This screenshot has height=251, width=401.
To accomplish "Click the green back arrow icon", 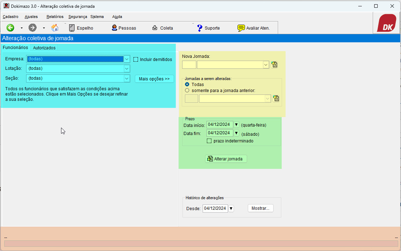I will coord(10,28).
